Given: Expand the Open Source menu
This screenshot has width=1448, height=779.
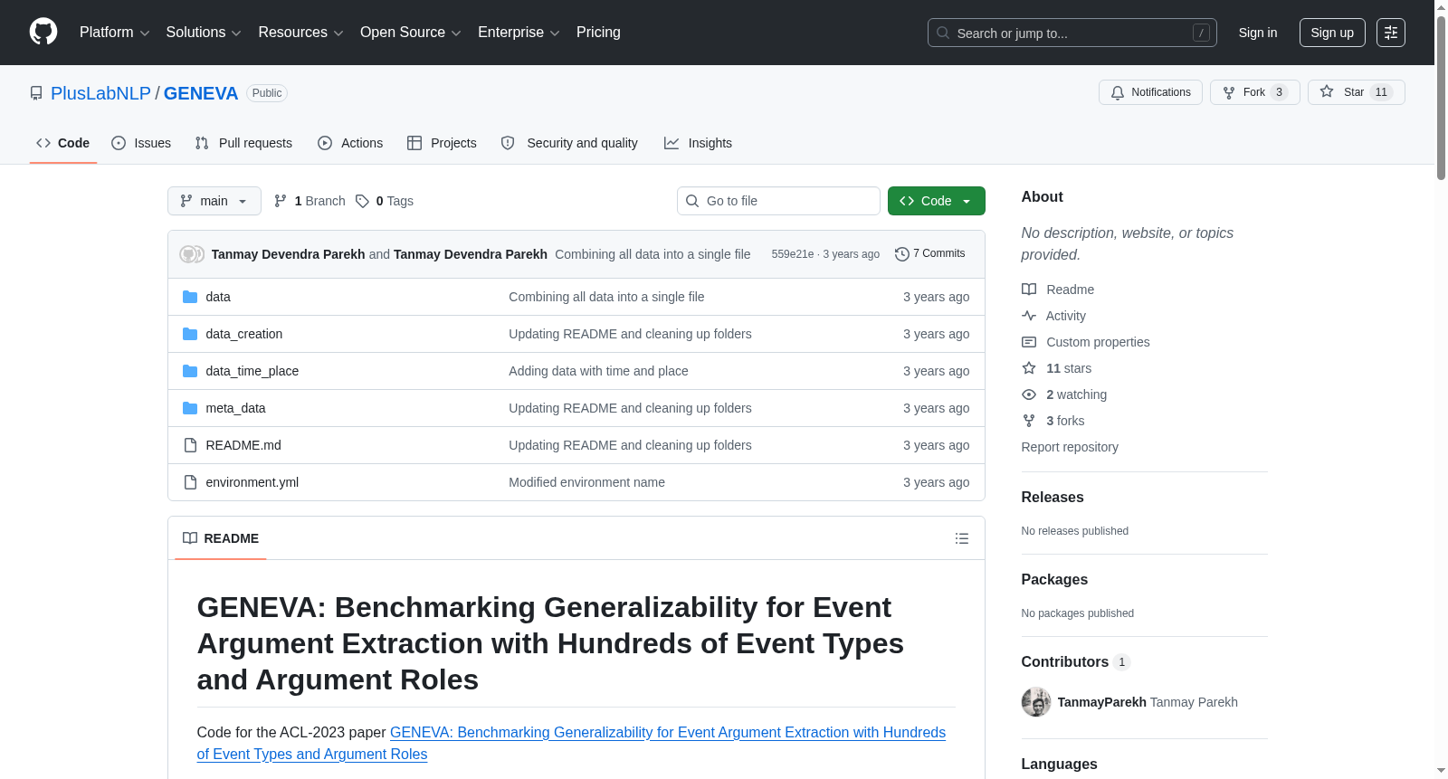Looking at the screenshot, I should pyautogui.click(x=411, y=33).
